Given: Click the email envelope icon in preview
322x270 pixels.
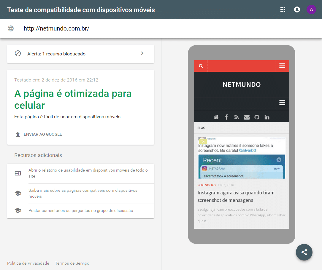Looking at the screenshot, I should (247, 117).
